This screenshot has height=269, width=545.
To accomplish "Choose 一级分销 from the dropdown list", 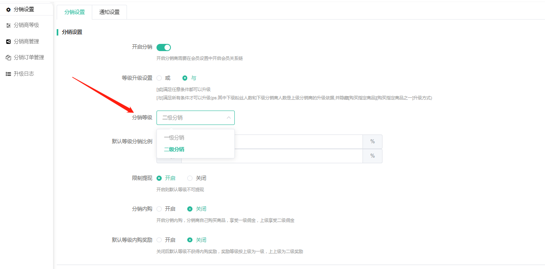I will (174, 138).
